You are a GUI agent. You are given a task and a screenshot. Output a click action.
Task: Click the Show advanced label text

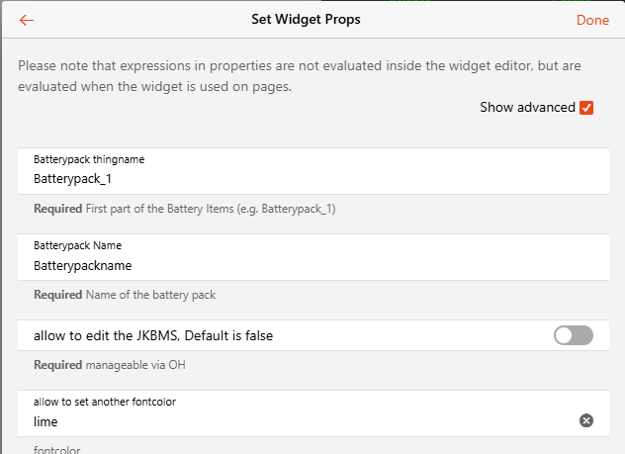pos(527,107)
